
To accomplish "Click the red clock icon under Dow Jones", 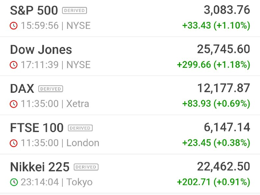I will 14,65.
